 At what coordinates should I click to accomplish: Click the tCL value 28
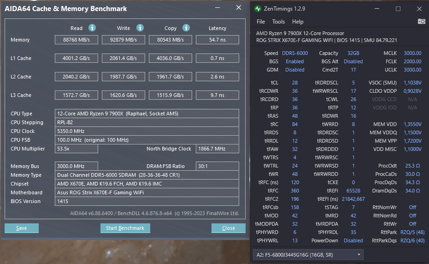pyautogui.click(x=294, y=83)
